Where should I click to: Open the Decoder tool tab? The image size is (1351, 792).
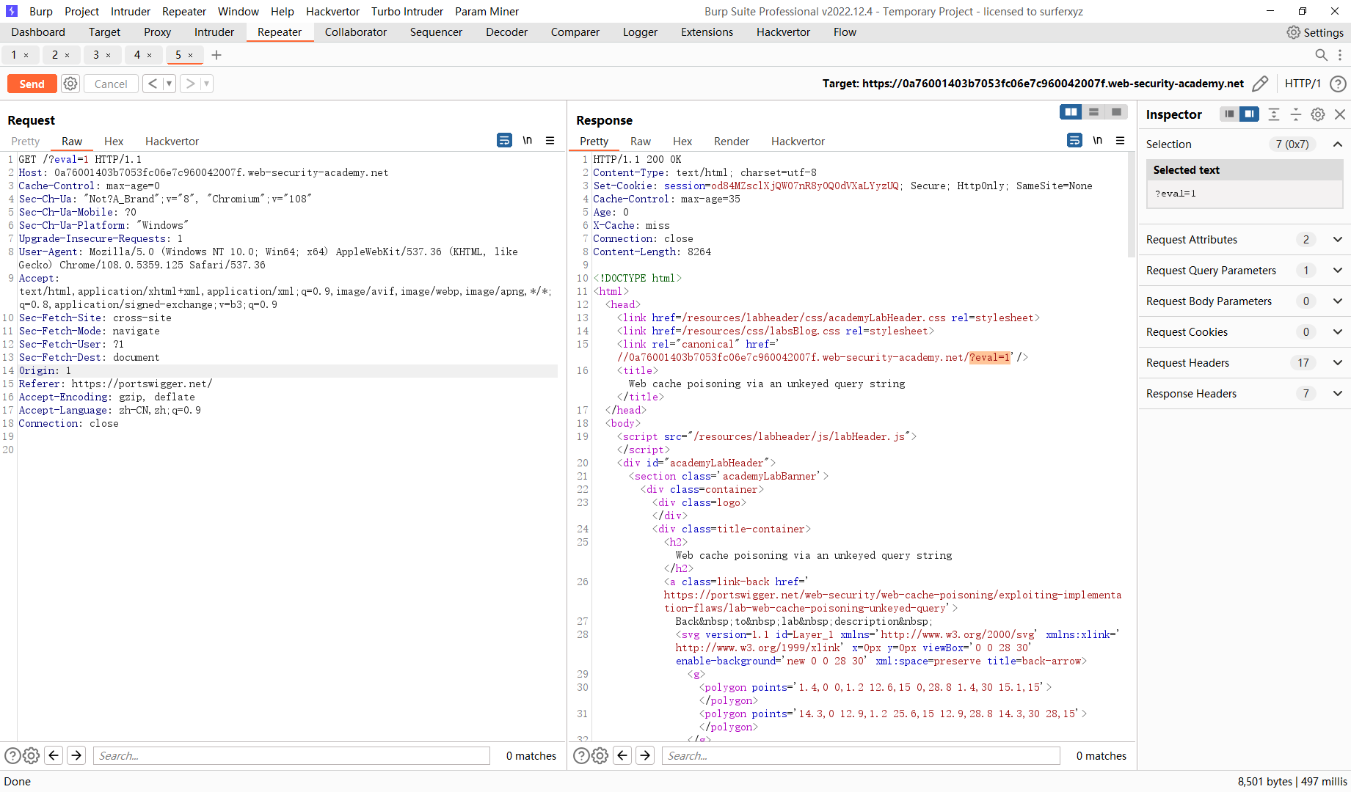click(506, 32)
